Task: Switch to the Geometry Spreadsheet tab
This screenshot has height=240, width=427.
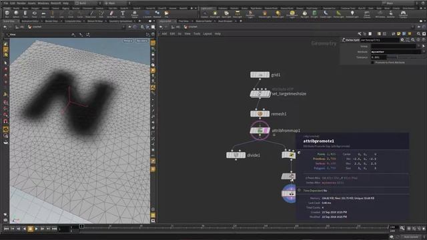Action: coord(120,21)
